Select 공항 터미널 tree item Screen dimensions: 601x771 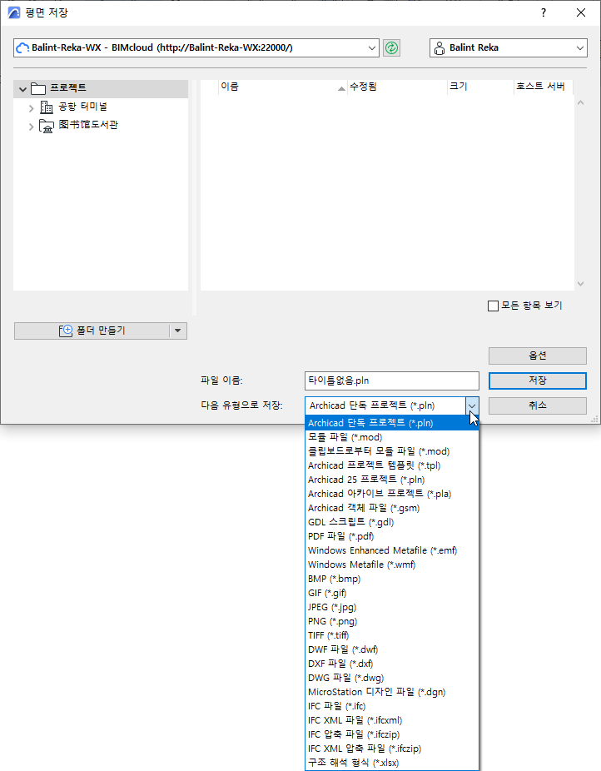point(82,107)
